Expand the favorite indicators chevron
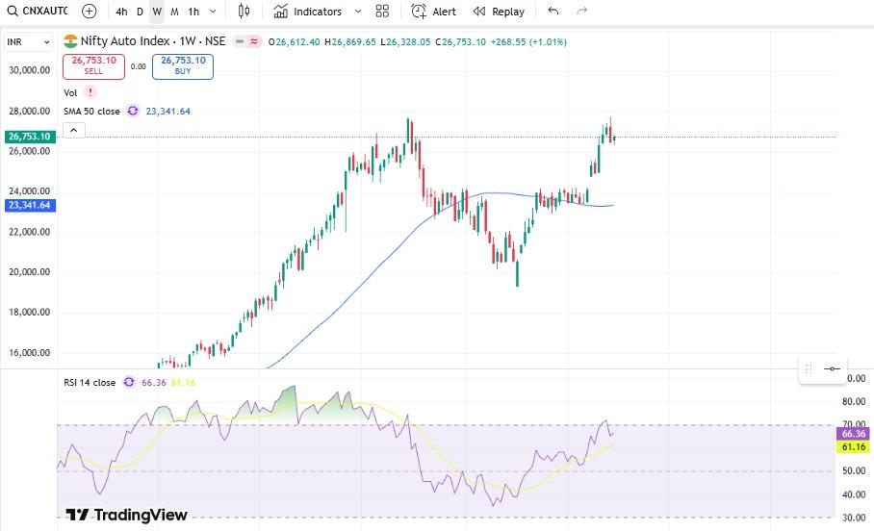 point(358,12)
